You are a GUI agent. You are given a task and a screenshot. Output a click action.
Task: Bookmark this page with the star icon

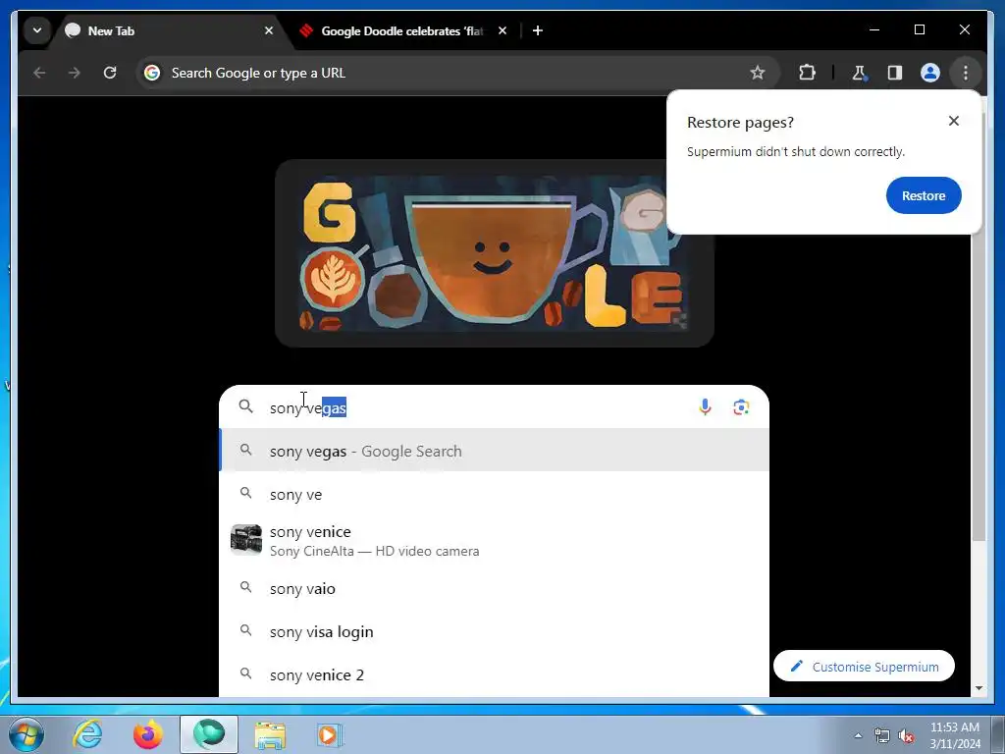(x=758, y=73)
